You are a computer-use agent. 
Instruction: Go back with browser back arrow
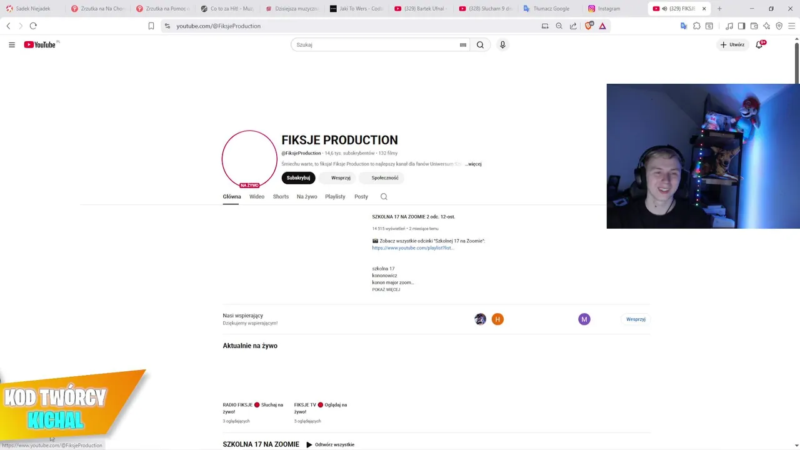click(8, 26)
